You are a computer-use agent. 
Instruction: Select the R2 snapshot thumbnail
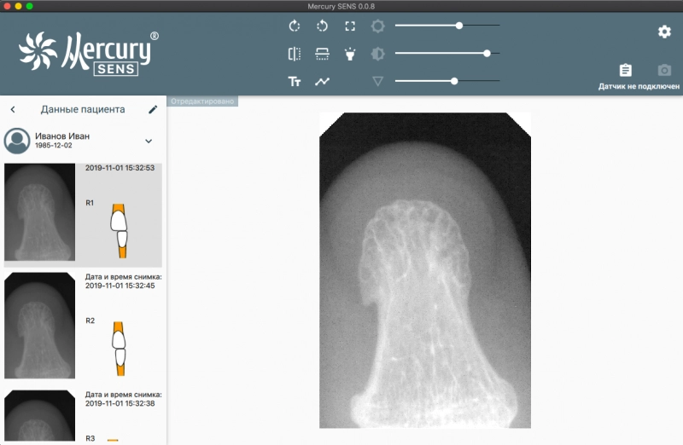click(39, 326)
